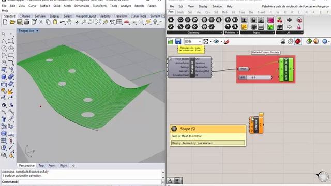This screenshot has height=186, width=331.
Task: Open the Solution menu in Grasshopper
Action: pos(217,6)
